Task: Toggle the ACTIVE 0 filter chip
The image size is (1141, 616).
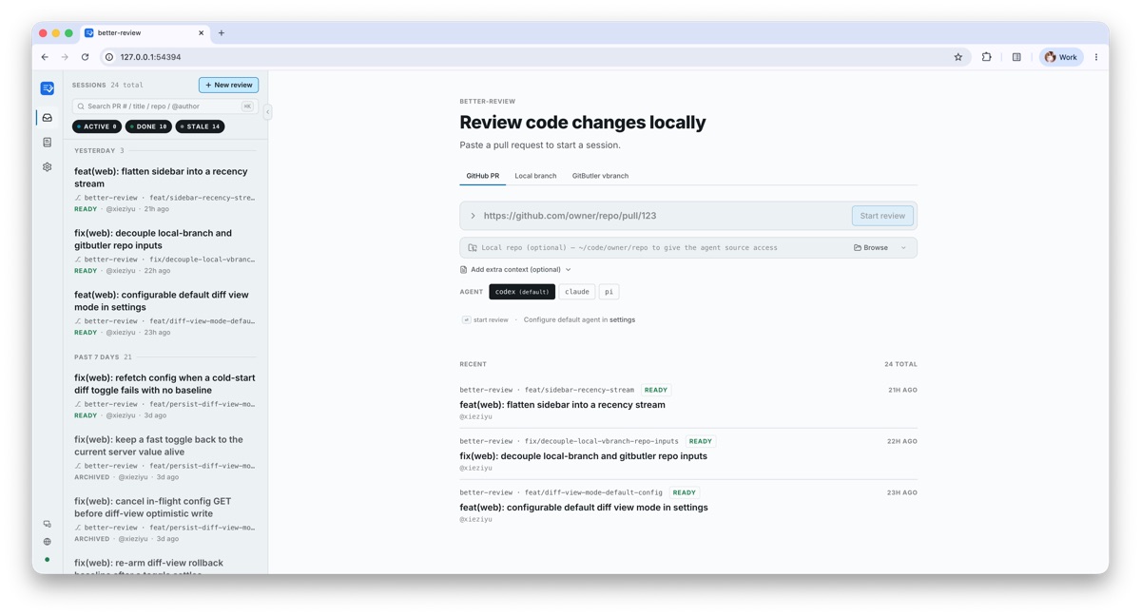Action: coord(97,126)
